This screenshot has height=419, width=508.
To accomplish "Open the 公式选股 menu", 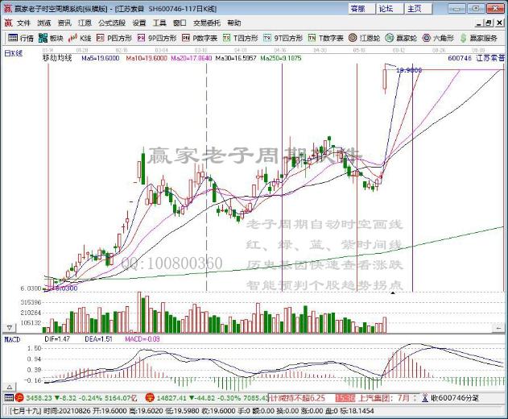I will pos(112,23).
